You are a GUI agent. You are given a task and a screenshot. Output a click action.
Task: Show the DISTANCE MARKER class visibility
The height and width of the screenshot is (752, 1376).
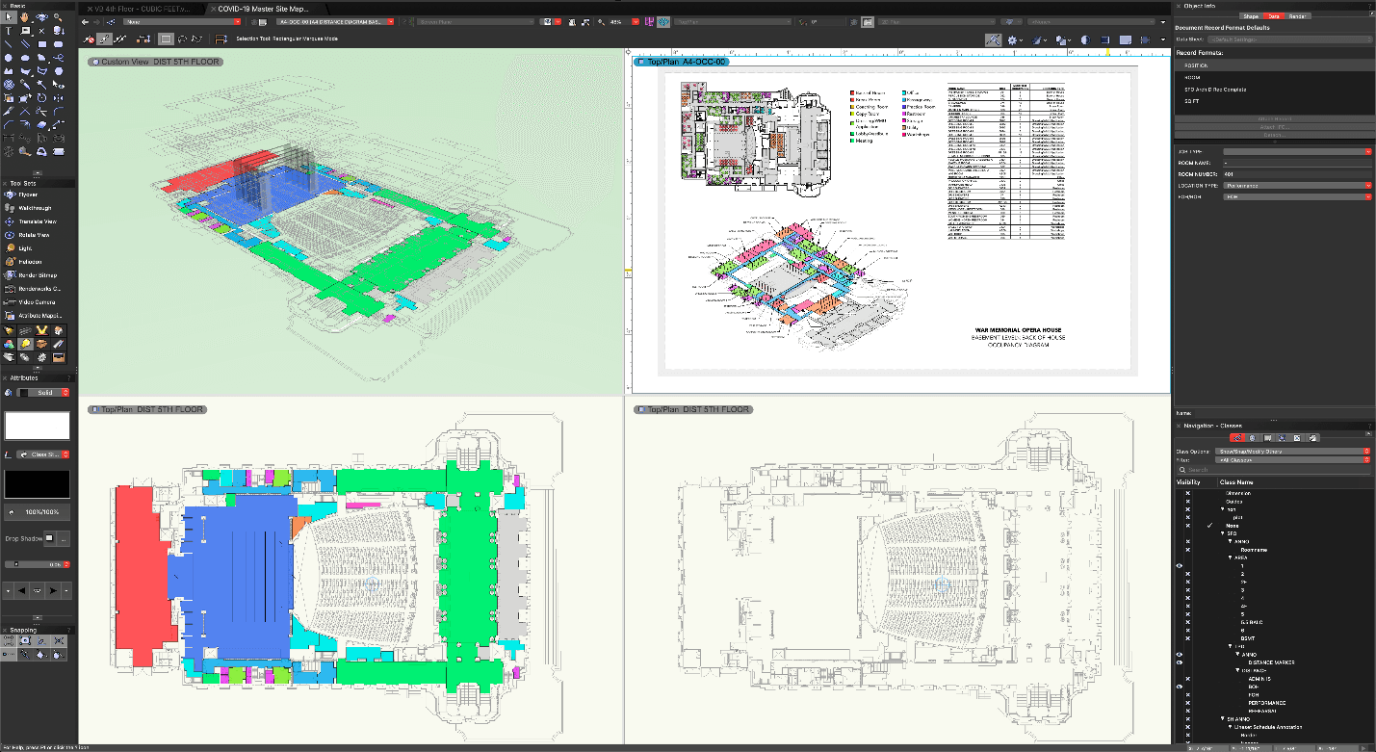[1180, 662]
